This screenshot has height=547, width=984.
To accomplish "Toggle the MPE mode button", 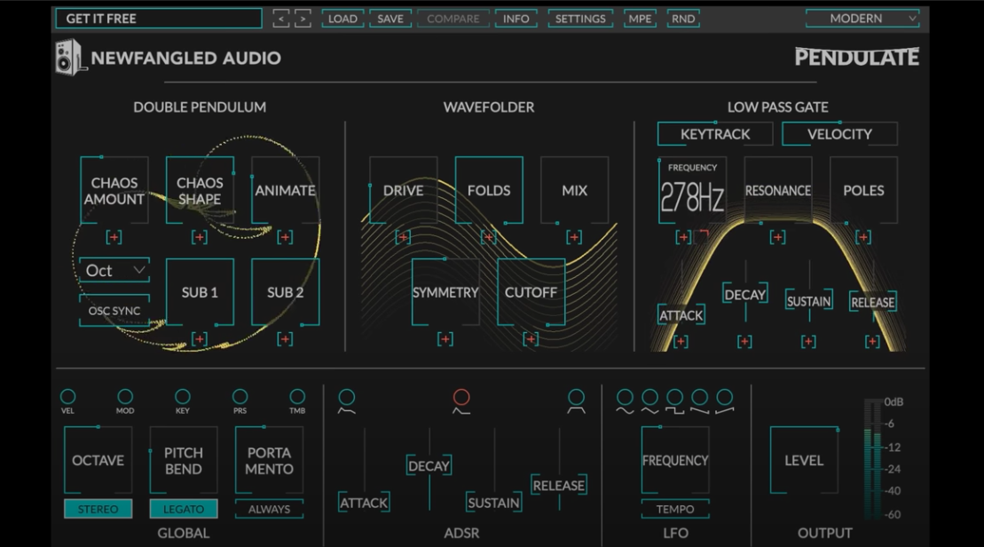I will [640, 19].
